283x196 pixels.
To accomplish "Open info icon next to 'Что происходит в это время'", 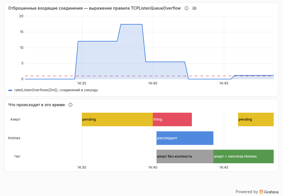I will tap(70, 105).
